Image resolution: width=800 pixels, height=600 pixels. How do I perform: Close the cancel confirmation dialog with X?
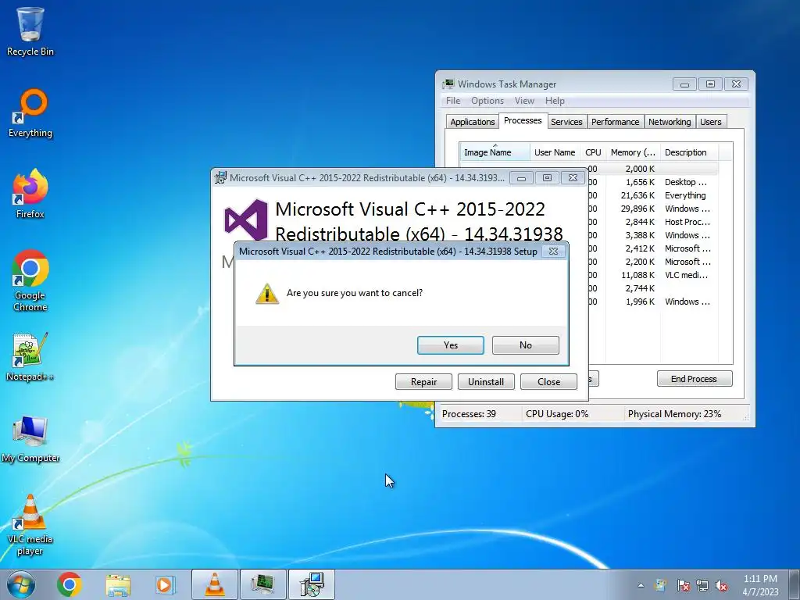pyautogui.click(x=553, y=251)
